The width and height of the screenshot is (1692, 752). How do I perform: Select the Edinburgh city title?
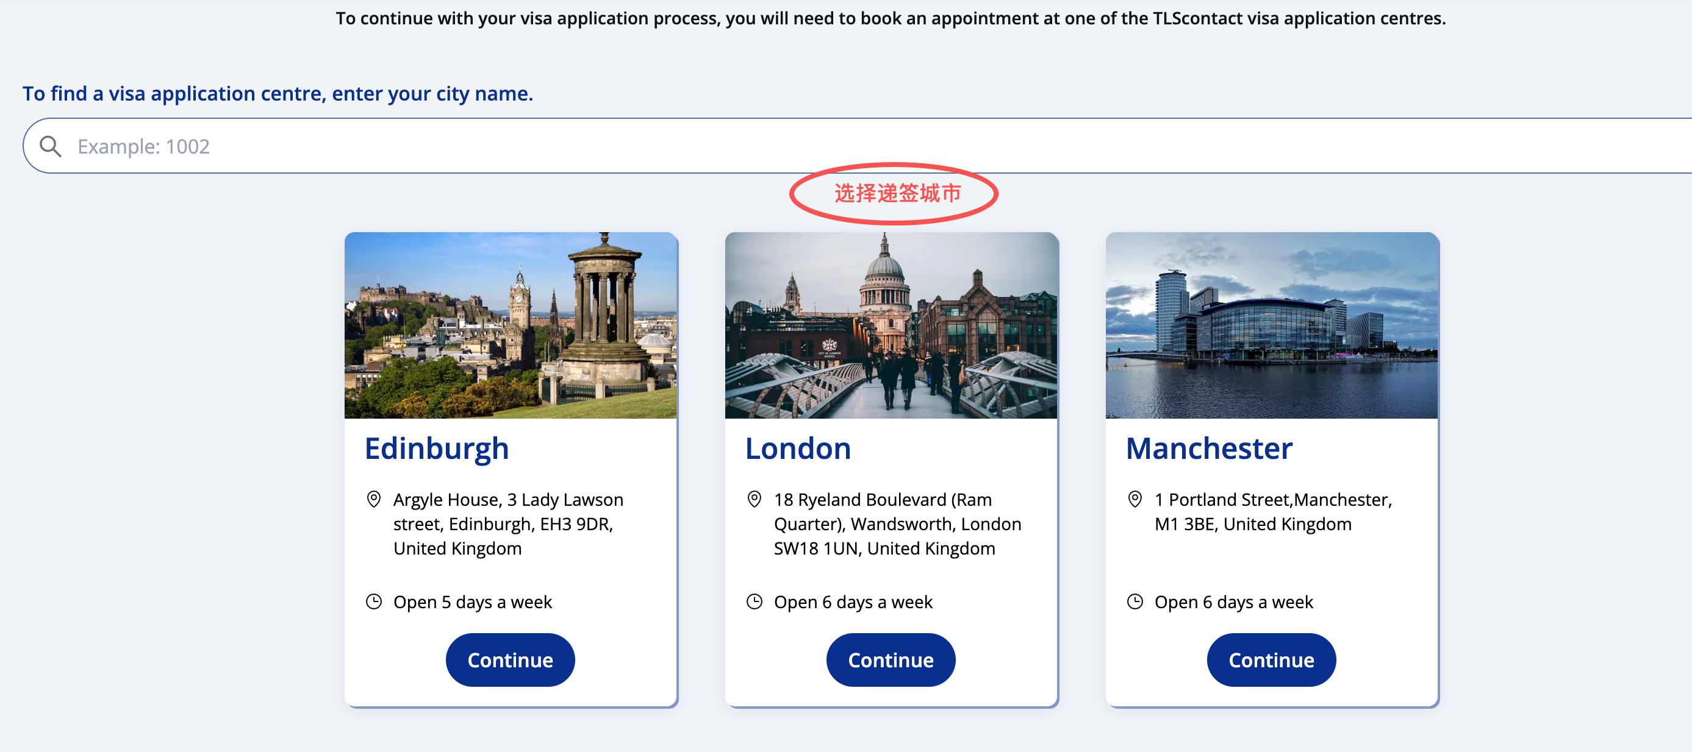click(x=437, y=449)
